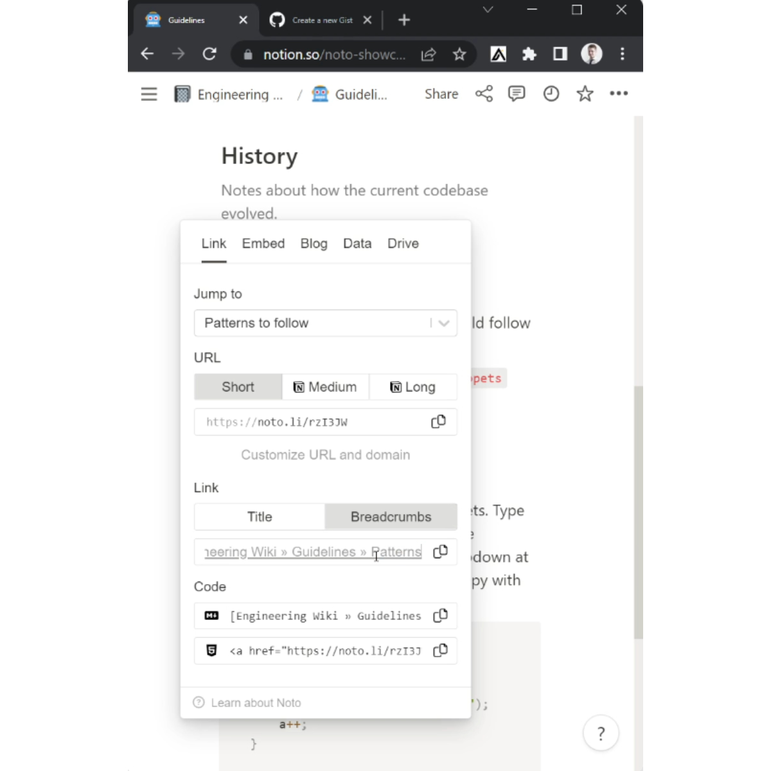Choose the Breadcrumbs link format
This screenshot has height=771, width=771.
click(x=391, y=517)
